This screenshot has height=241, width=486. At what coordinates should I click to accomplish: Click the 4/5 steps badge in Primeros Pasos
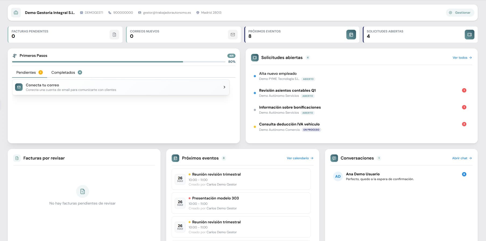coord(231,56)
